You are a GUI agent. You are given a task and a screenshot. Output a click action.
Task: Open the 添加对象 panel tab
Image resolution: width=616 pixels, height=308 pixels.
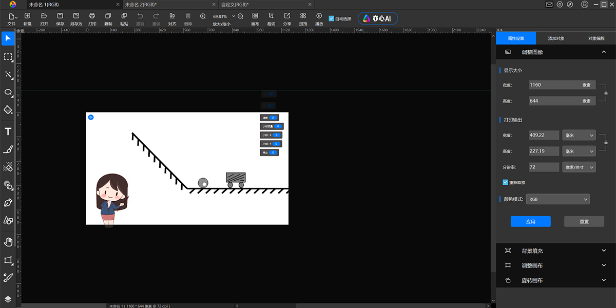click(x=556, y=38)
